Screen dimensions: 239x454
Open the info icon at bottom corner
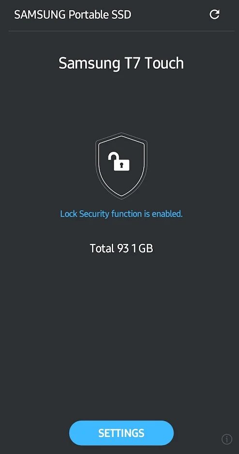[x=226, y=439]
